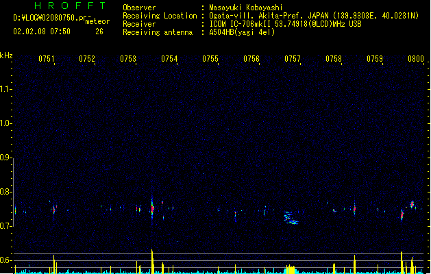Click the Receiver field label
The image size is (431, 274).
139,24
